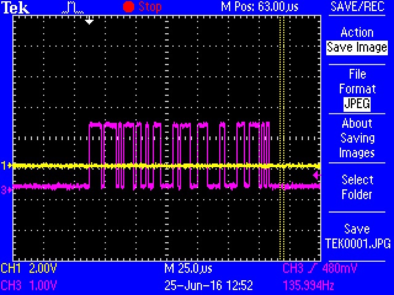Open the Select Folder menu
The width and height of the screenshot is (394, 295).
tap(357, 187)
